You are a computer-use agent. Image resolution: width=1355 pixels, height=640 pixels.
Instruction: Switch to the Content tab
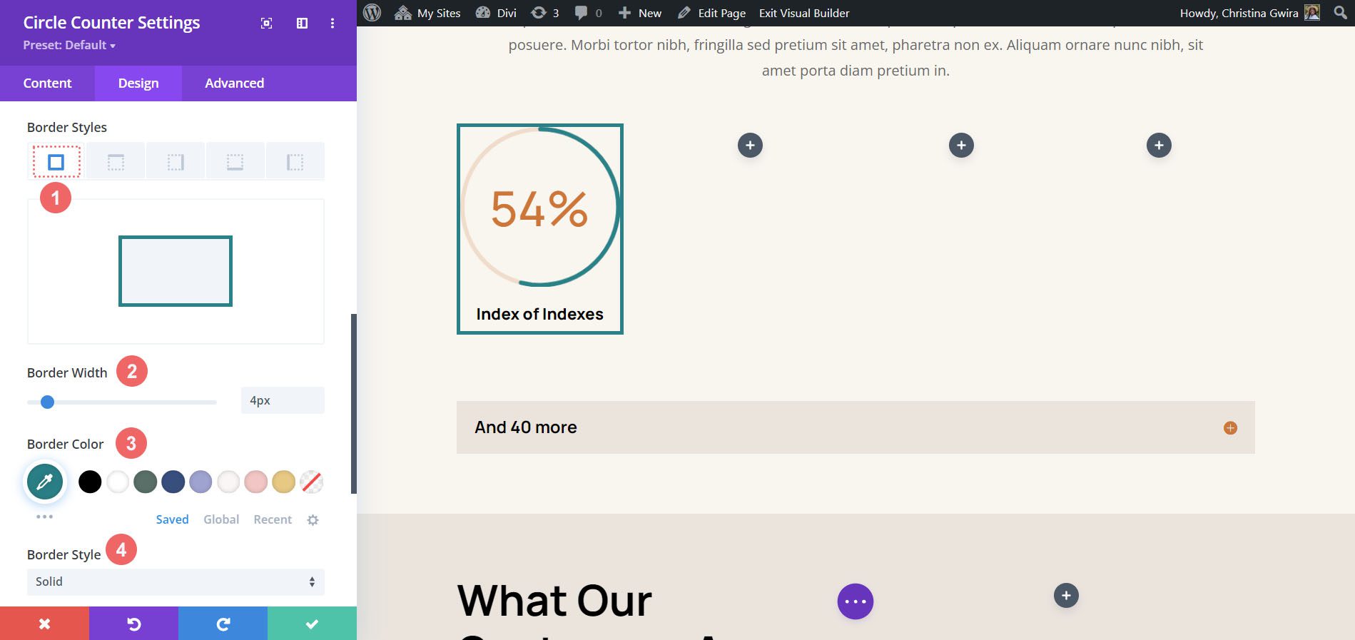pyautogui.click(x=47, y=83)
